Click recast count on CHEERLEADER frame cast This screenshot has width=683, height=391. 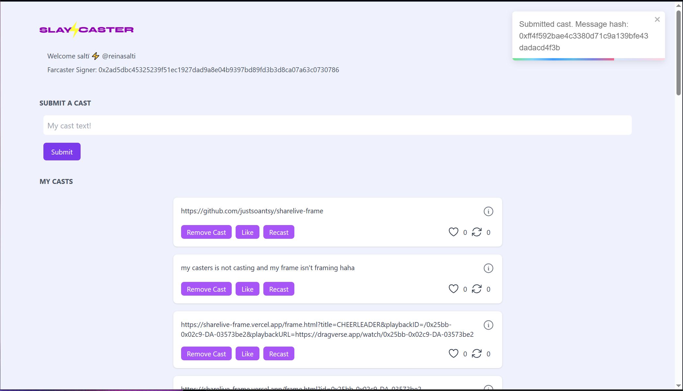(489, 354)
